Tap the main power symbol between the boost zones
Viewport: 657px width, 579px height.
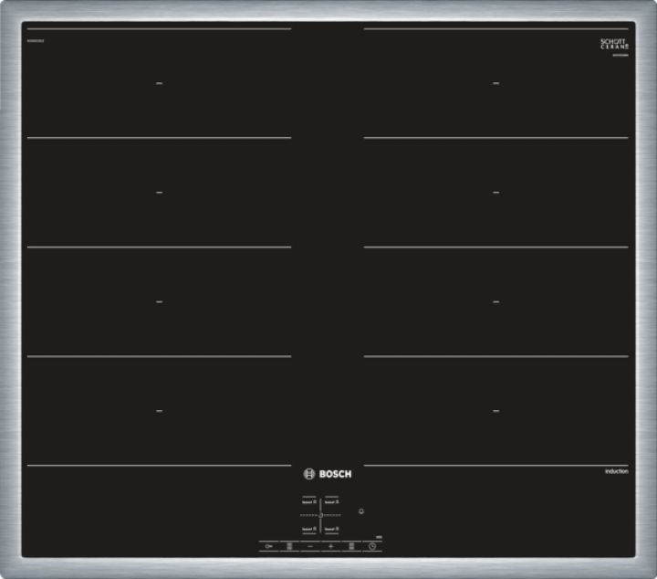320,515
